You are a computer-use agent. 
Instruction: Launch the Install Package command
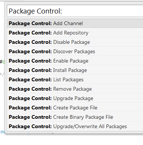75,70
